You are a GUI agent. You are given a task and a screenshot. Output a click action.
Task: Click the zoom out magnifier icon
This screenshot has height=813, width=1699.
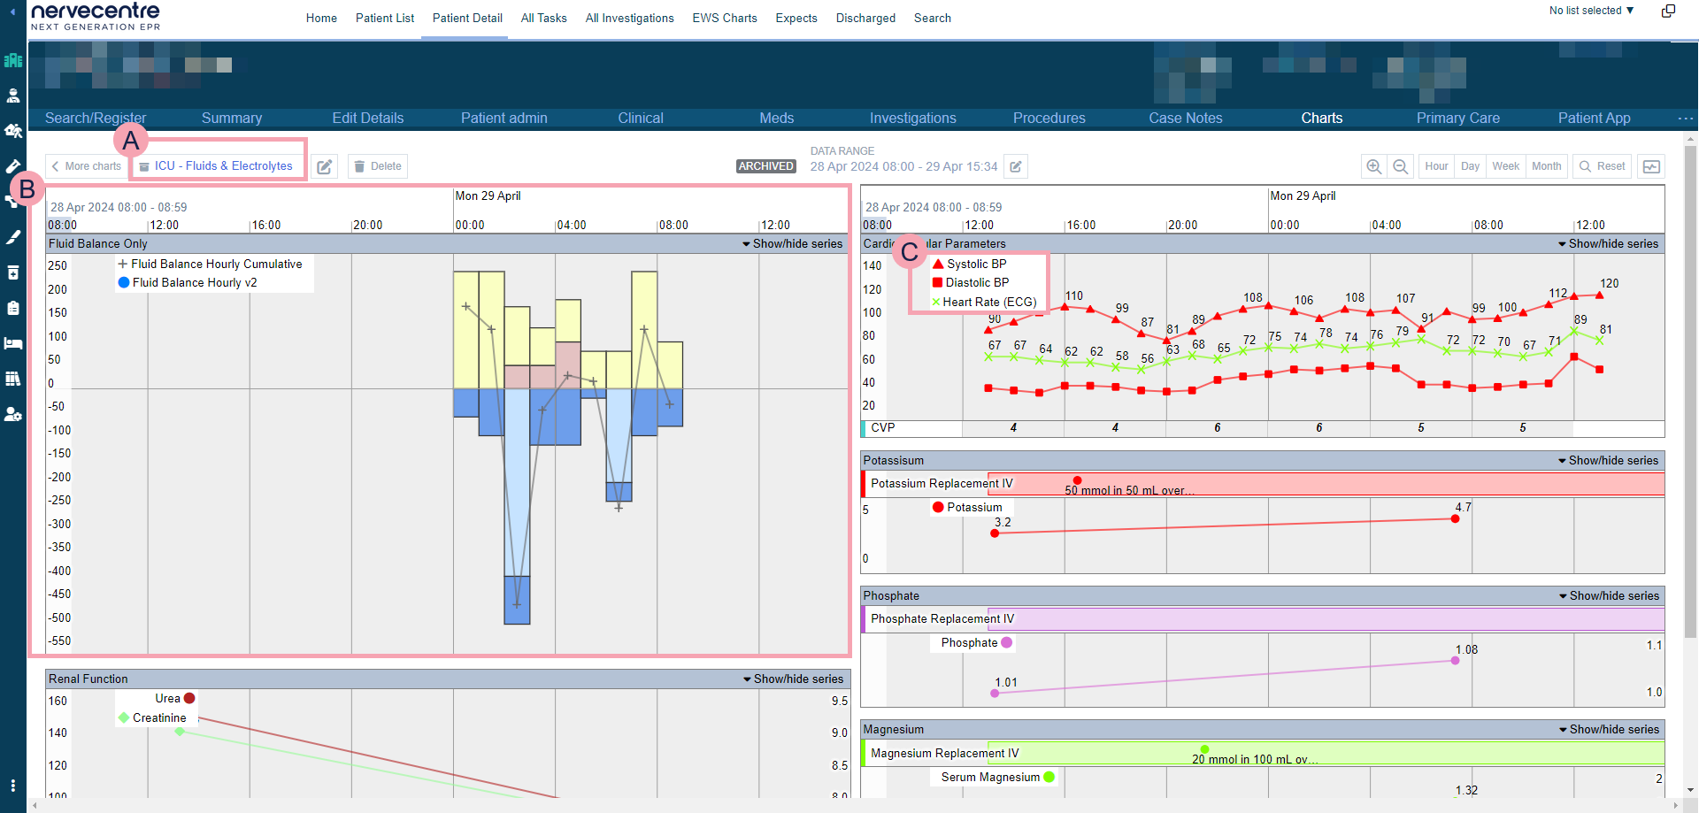pos(1400,166)
